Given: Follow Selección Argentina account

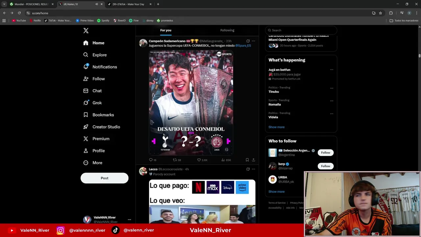Looking at the screenshot, I should pos(326,153).
